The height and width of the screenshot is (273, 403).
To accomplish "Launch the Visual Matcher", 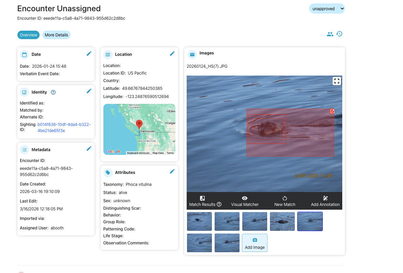I will (x=245, y=201).
